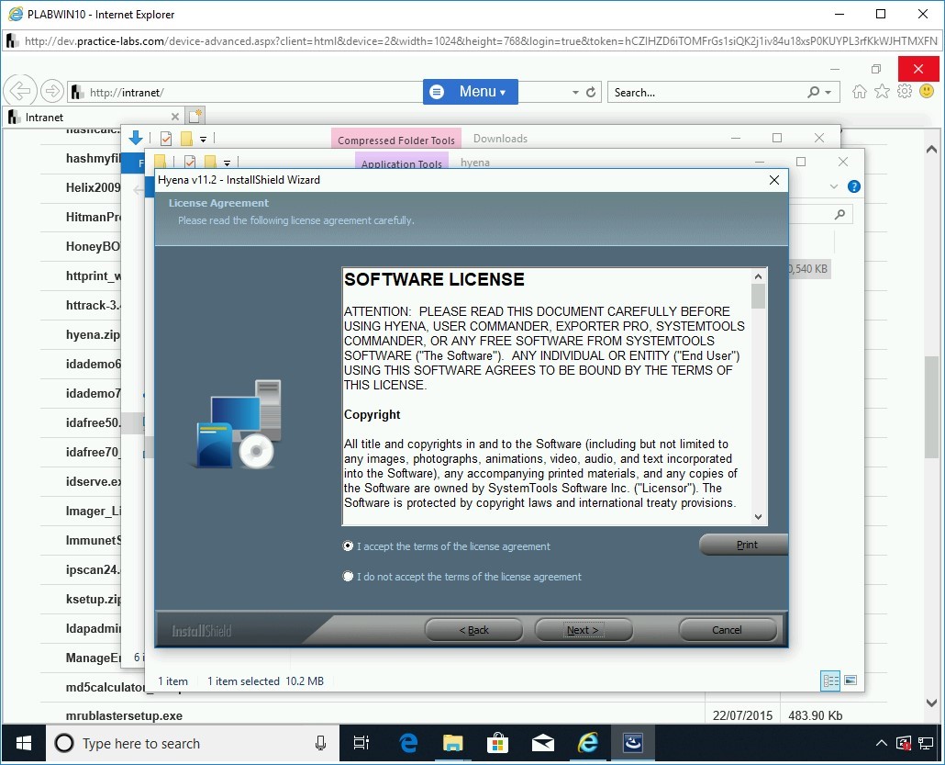Click the IE home icon
945x765 pixels.
tap(860, 92)
